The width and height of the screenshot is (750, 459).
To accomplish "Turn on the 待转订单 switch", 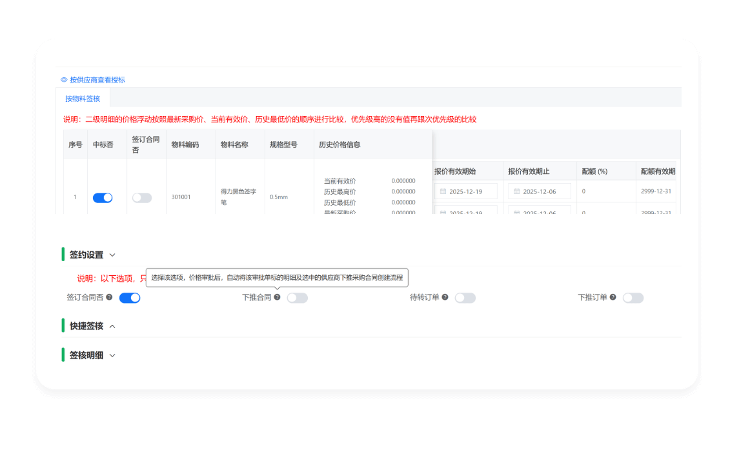I will (465, 297).
